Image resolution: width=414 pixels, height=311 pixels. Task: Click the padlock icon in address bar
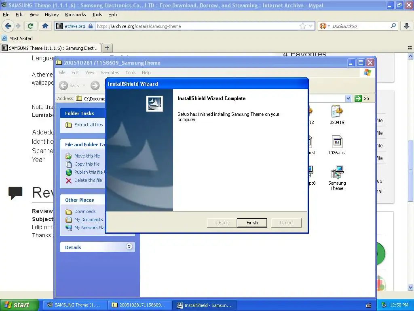[91, 26]
